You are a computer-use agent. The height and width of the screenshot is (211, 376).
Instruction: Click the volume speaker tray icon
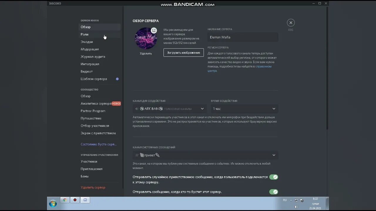pyautogui.click(x=296, y=207)
